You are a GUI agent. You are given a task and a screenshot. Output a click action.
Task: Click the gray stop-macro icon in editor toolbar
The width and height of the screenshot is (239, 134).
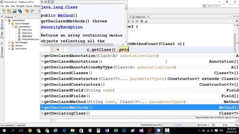(137, 21)
